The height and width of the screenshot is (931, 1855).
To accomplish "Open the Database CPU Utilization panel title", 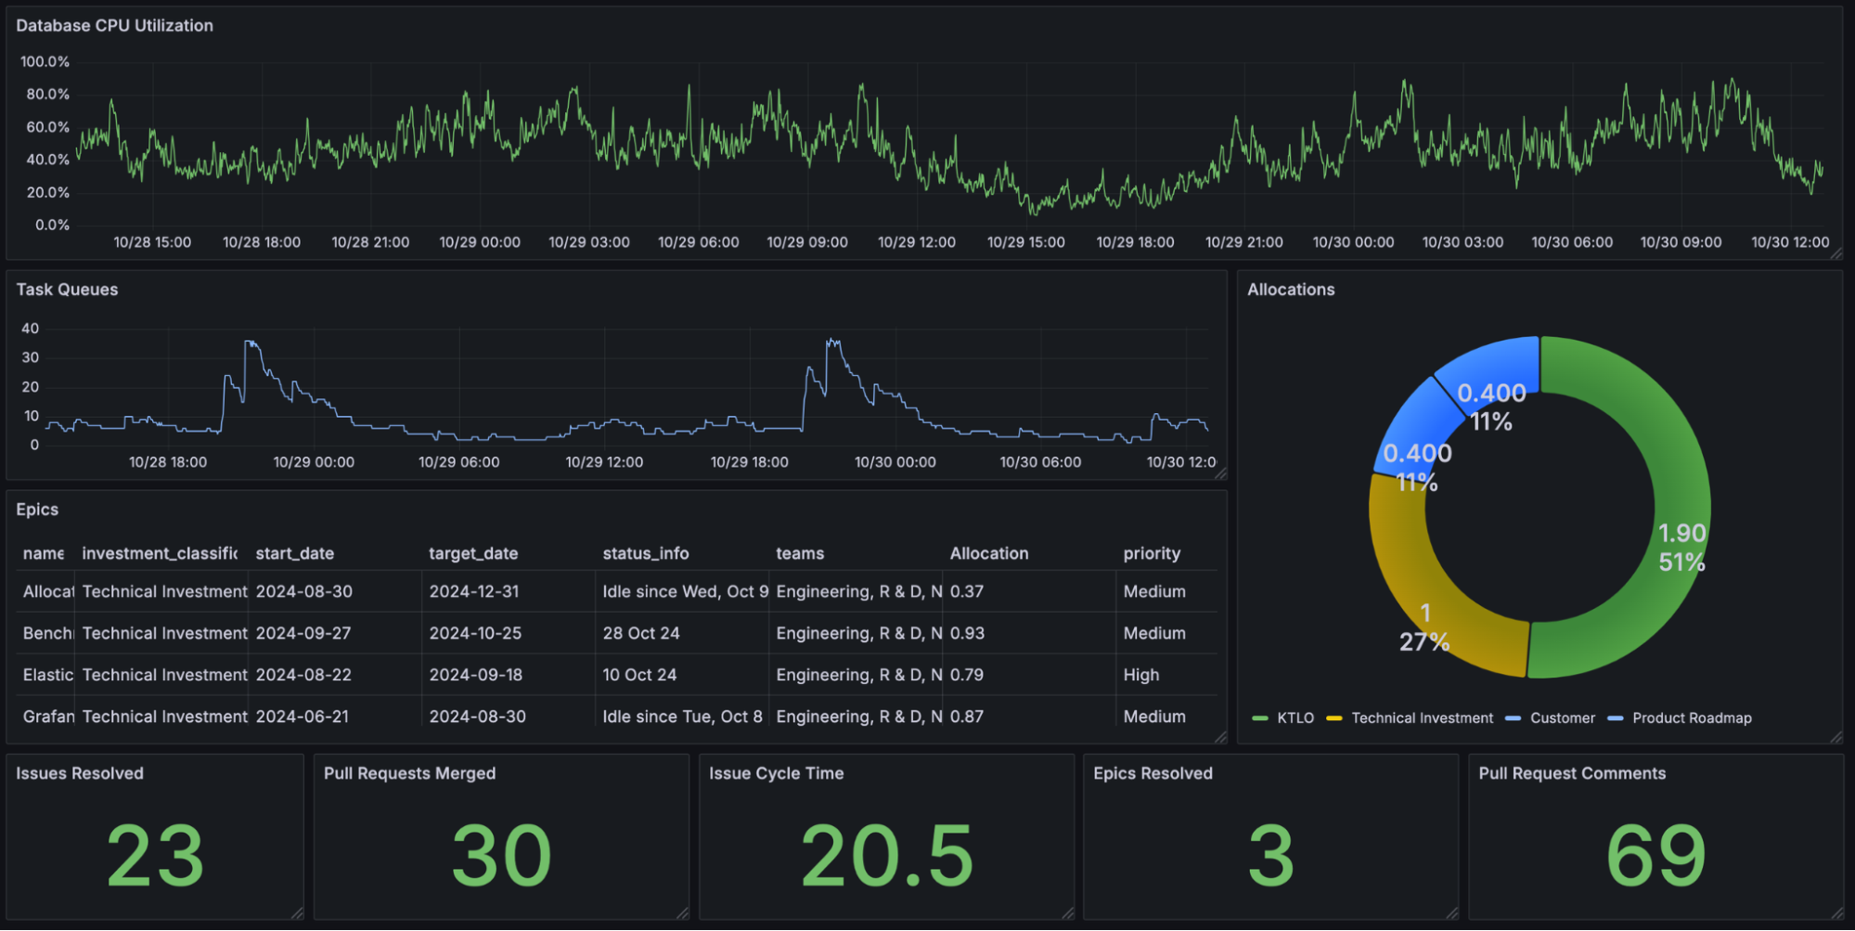I will point(114,25).
